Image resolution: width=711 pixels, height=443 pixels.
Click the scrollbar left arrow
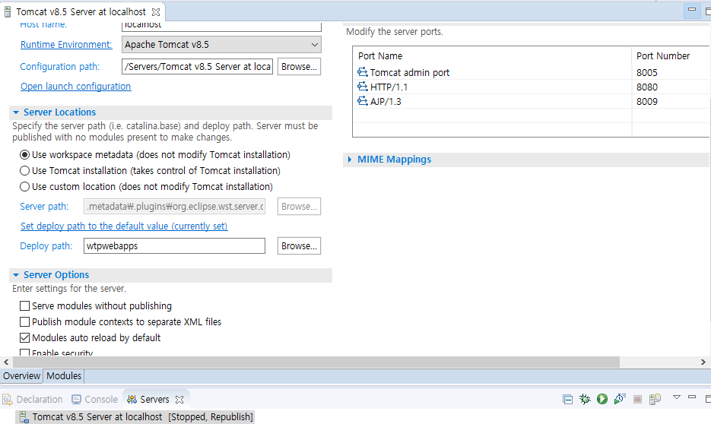click(x=6, y=362)
